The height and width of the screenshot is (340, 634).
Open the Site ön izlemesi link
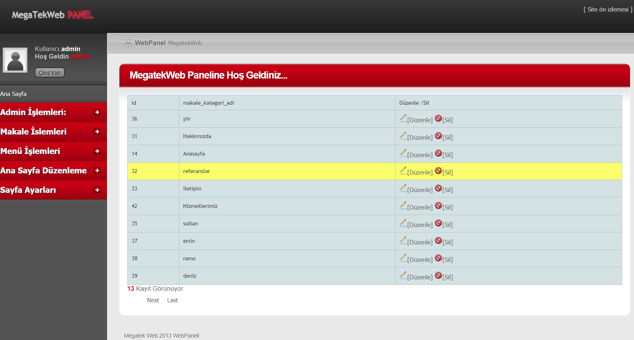607,10
